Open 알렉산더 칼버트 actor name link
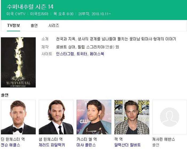The width and height of the screenshot is (187, 149). [127, 145]
